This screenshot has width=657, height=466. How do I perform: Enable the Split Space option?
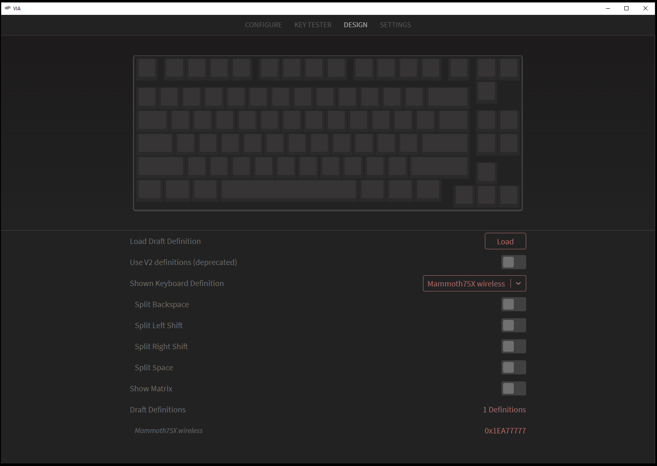[513, 367]
